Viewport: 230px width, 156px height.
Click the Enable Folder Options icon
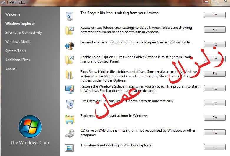pos(70,60)
